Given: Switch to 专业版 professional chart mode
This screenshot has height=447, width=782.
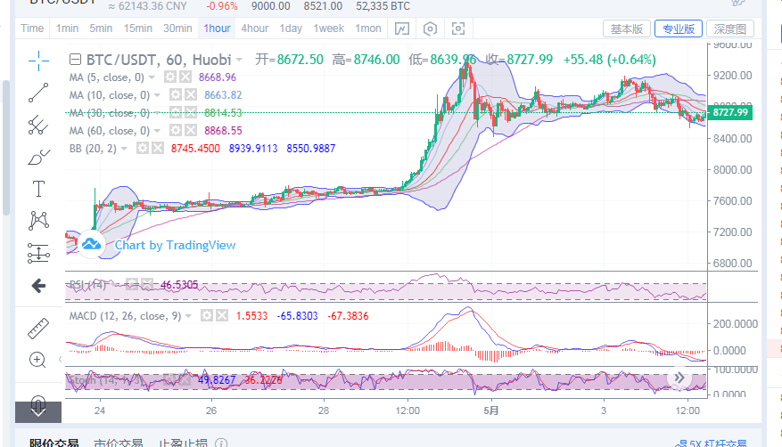Looking at the screenshot, I should (679, 28).
